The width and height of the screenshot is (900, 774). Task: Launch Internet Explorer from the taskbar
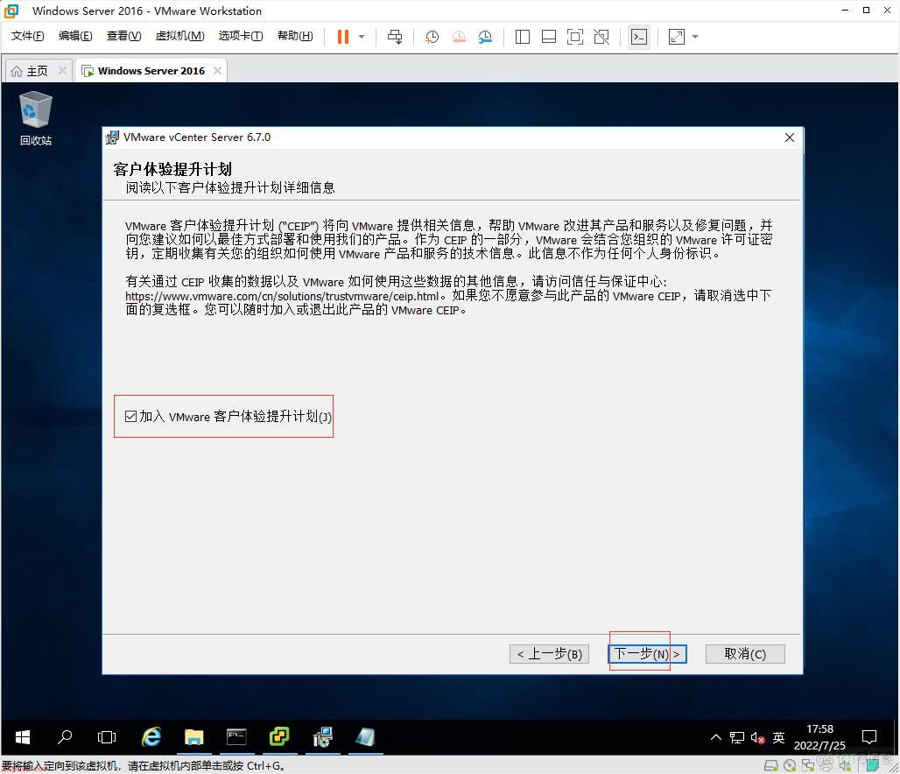pos(151,737)
